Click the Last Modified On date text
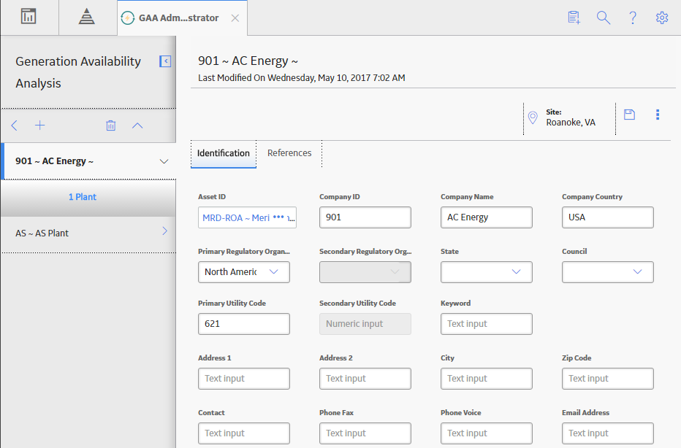 [x=302, y=78]
